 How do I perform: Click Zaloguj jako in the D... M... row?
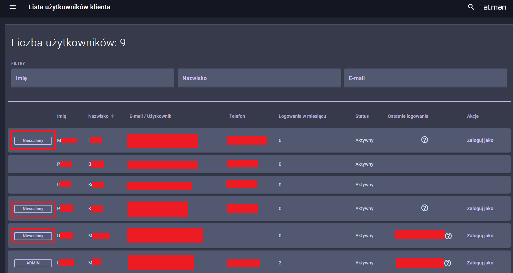[x=480, y=236]
